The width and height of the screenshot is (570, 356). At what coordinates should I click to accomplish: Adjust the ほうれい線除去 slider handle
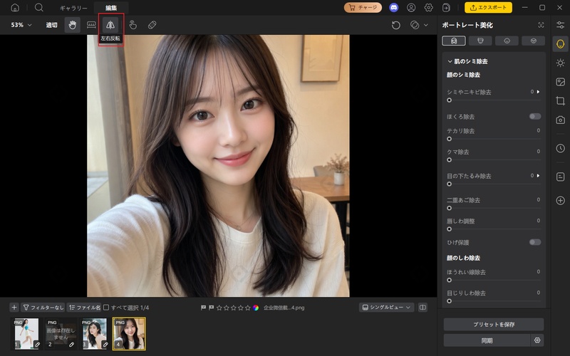tap(450, 280)
